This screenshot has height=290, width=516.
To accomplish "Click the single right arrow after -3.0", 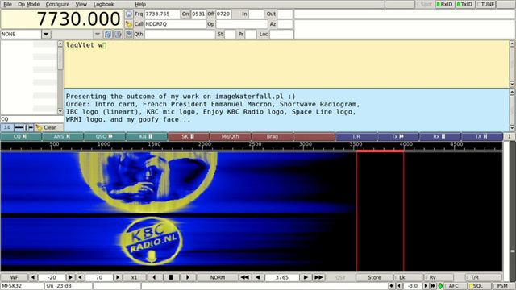I will coord(426,286).
